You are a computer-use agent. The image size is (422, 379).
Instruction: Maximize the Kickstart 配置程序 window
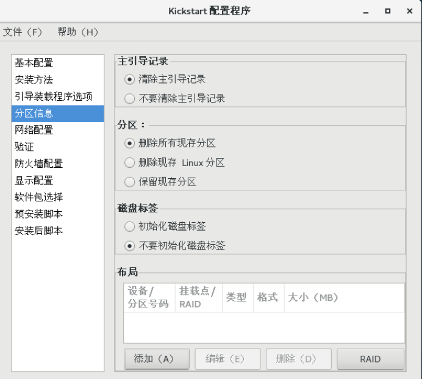[388, 11]
